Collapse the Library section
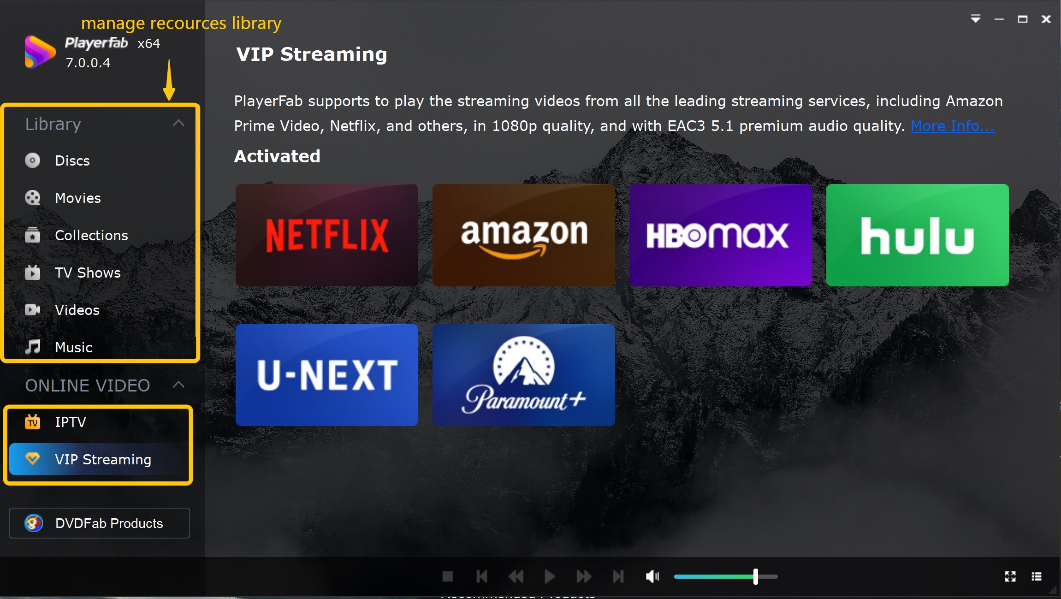1061x599 pixels. (178, 123)
